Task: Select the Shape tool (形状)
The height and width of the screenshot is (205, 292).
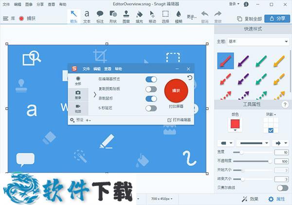Action: [113, 17]
